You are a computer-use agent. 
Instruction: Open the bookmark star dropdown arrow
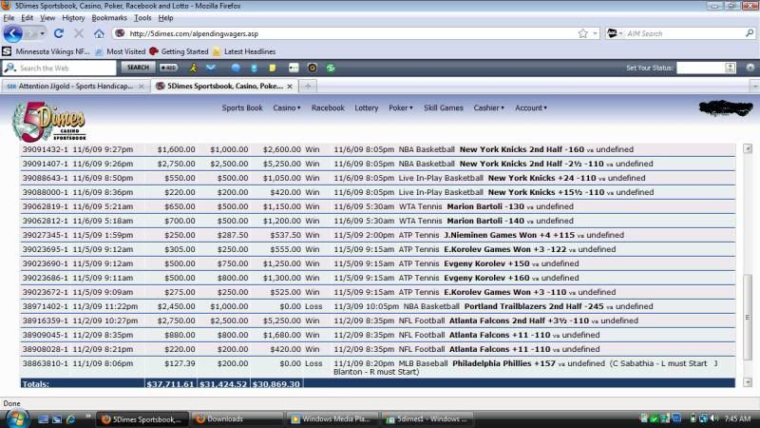click(x=596, y=33)
